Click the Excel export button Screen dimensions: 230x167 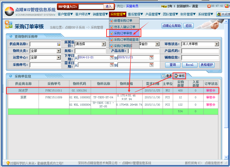click(x=190, y=65)
